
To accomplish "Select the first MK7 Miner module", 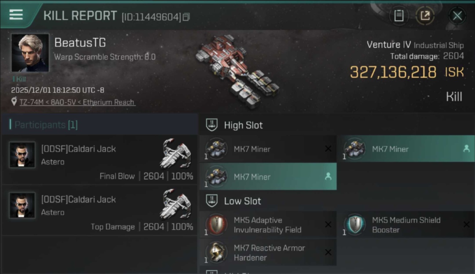I will point(268,149).
